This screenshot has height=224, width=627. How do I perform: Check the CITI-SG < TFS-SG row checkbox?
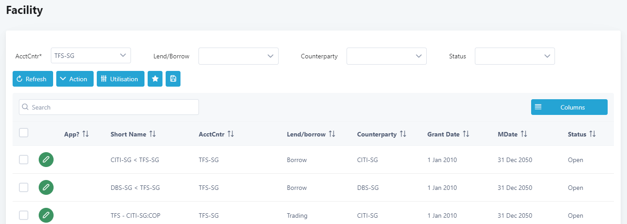(24, 160)
